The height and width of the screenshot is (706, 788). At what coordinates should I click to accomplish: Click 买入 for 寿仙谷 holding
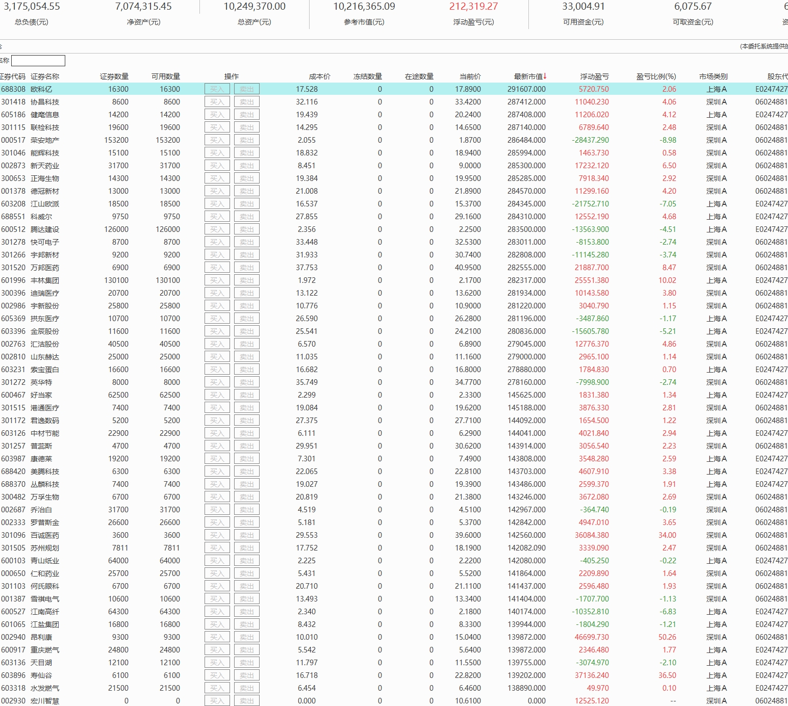pos(217,675)
